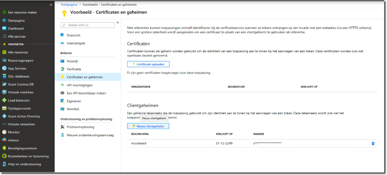
Task: Collapse the left navigation sidebar
Action: (51, 5)
